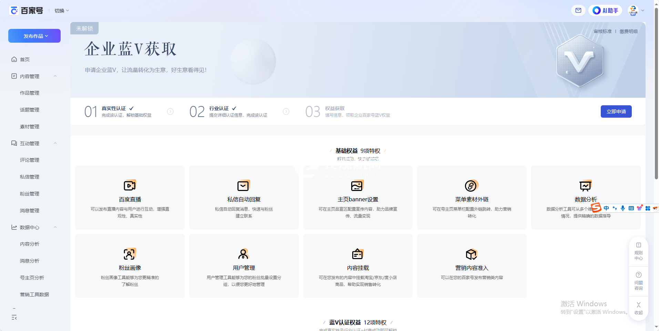Click the 粉丝画像 fan portrait icon

point(130,254)
